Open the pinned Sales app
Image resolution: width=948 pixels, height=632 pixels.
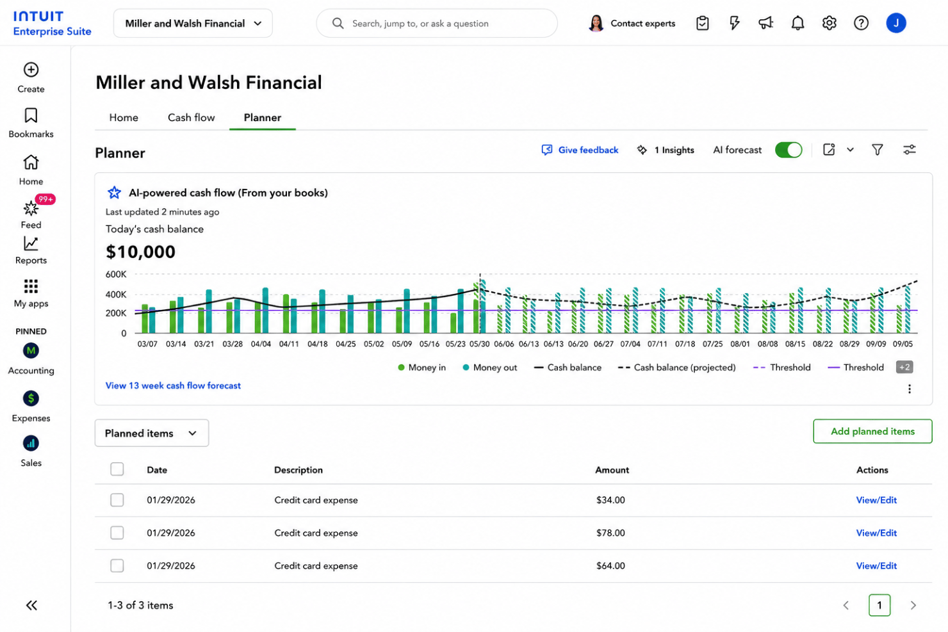click(x=31, y=451)
